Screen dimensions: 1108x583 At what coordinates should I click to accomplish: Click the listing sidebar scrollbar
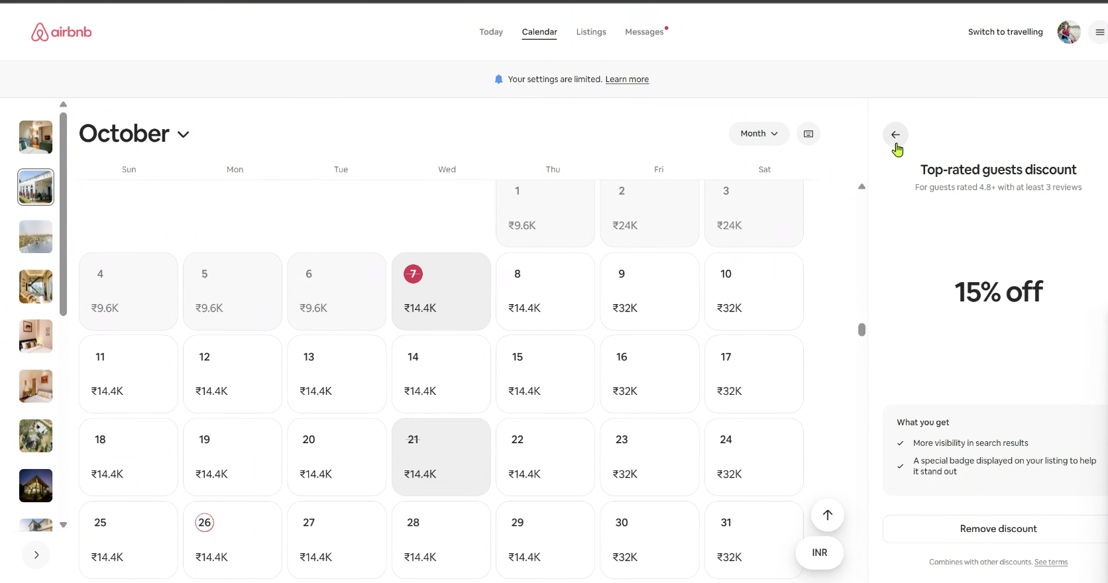point(63,214)
